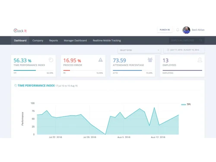Click the Process Error progress bar
The image size is (216, 162).
coord(83,70)
